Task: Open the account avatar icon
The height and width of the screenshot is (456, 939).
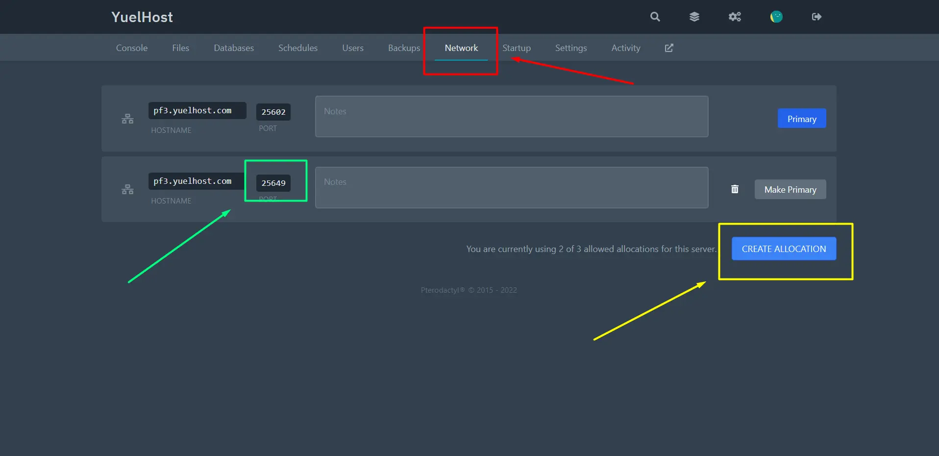Action: [776, 17]
